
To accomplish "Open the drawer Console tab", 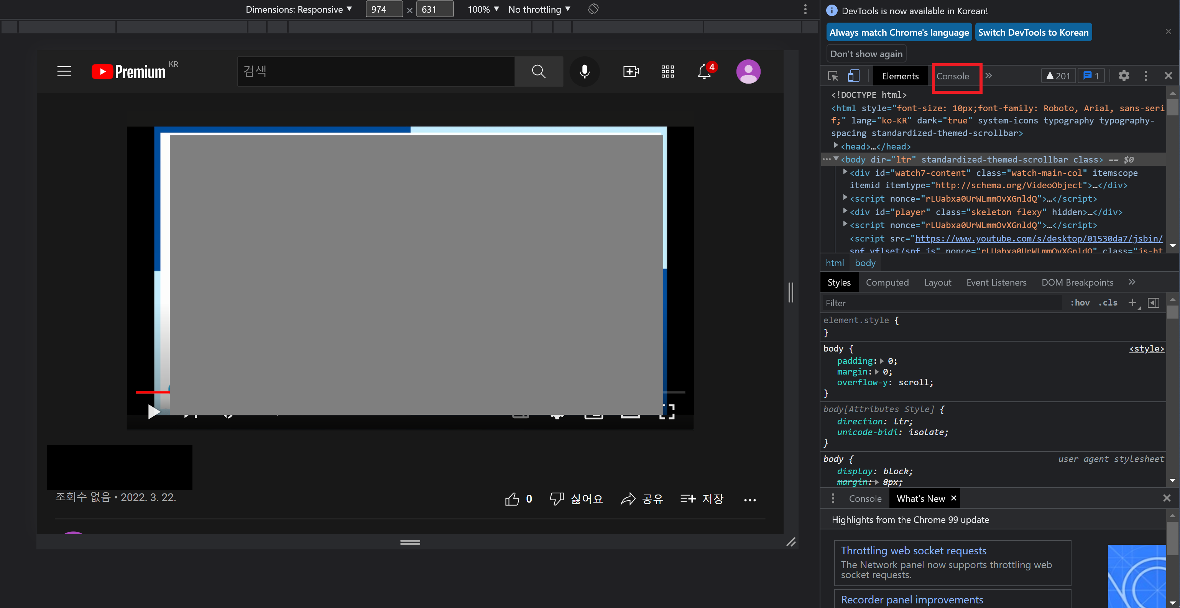I will coord(865,498).
